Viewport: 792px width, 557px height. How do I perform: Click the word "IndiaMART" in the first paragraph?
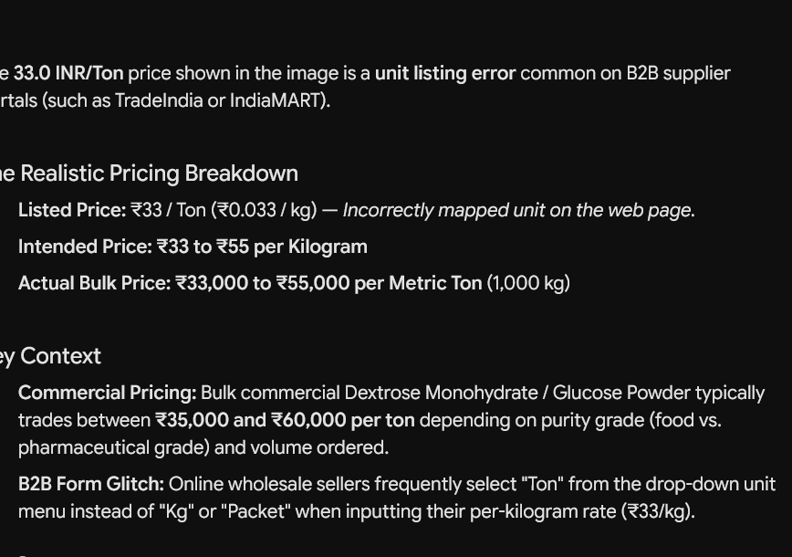click(x=277, y=100)
